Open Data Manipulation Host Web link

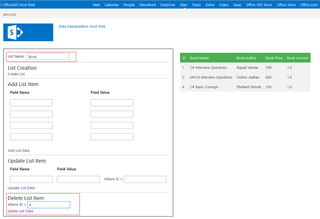click(x=82, y=26)
